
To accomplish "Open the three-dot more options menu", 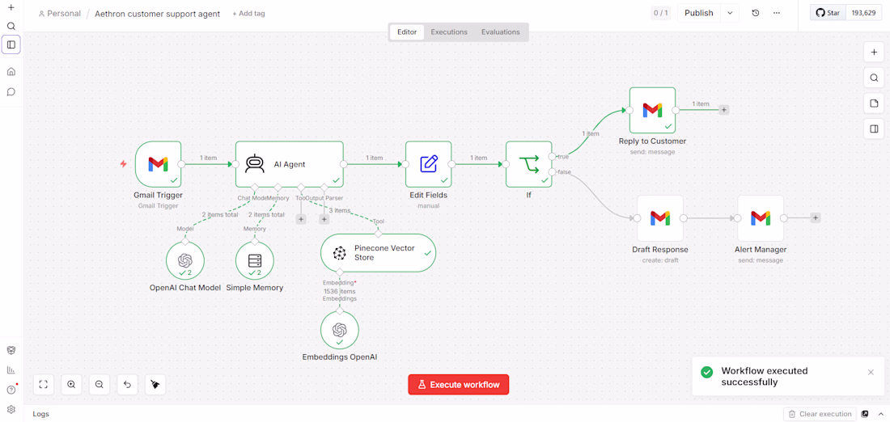I will tap(777, 13).
